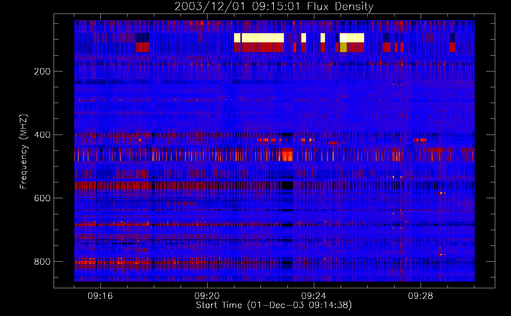The height and width of the screenshot is (316, 511).
Task: Click the plot title "2003/12/01 09:15:01 Flux Density"
Action: tap(274, 6)
